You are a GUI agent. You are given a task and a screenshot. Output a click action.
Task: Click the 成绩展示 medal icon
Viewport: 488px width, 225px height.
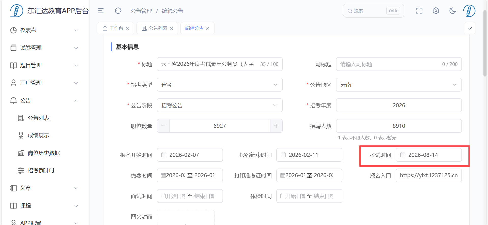tap(21, 136)
